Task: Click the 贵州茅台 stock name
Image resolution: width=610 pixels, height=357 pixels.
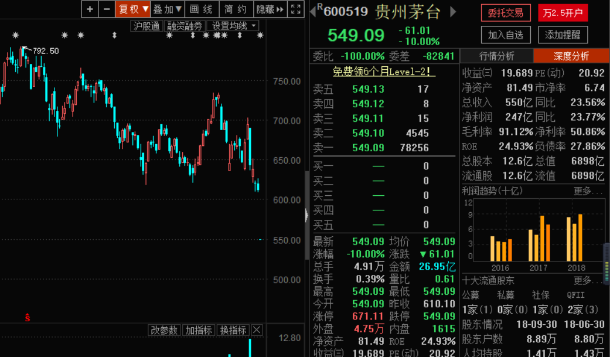Action: coord(407,12)
